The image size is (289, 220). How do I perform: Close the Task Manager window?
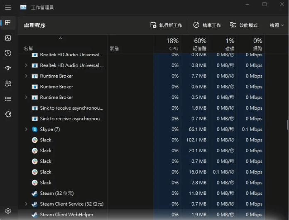(x=282, y=4)
